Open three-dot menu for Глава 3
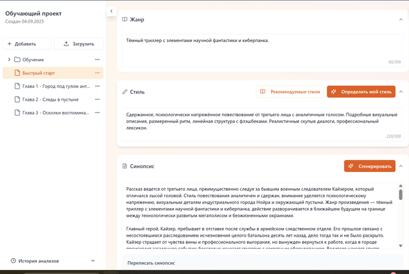 pyautogui.click(x=98, y=113)
